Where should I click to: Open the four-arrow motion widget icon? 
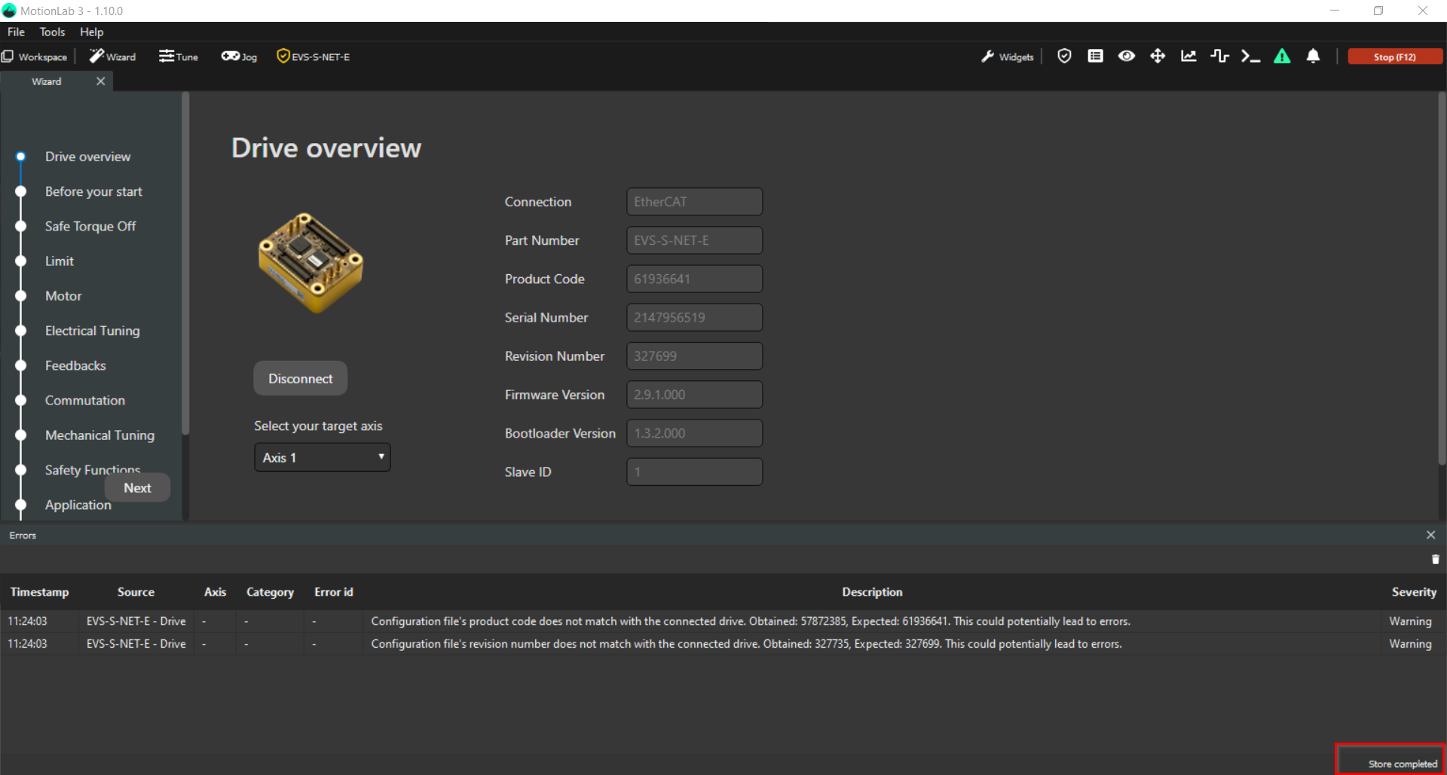[x=1158, y=56]
